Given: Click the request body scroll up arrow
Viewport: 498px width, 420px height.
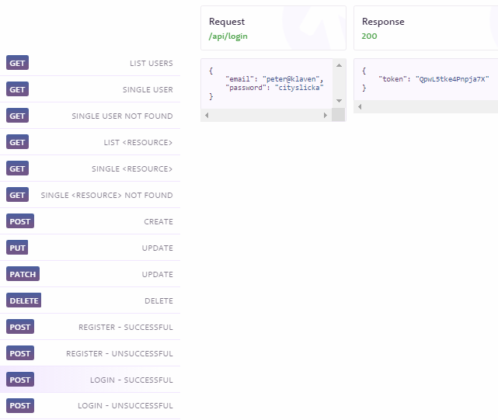Looking at the screenshot, I should pyautogui.click(x=339, y=65).
